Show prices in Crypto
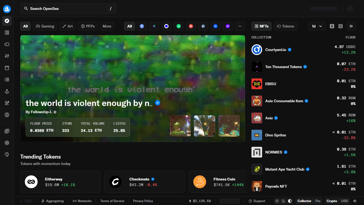The image size is (364, 205). (332, 201)
